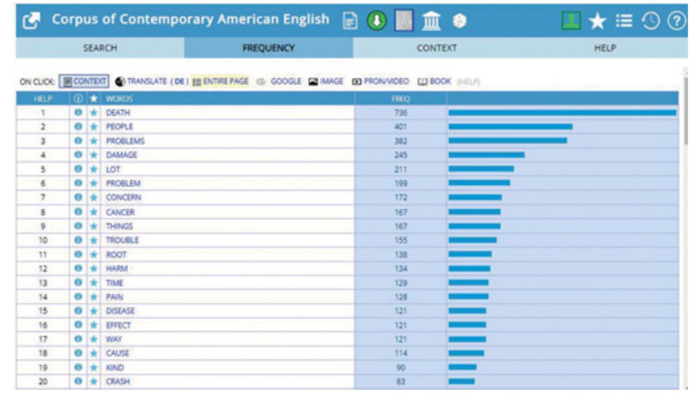Click the frequency bar for DAMAGE

(x=486, y=155)
